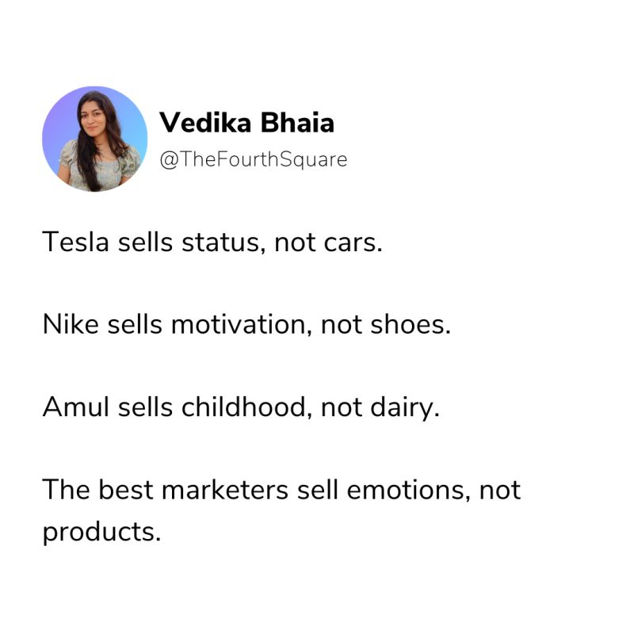
Task: Select the word Amul in the post
Action: pyautogui.click(x=76, y=407)
